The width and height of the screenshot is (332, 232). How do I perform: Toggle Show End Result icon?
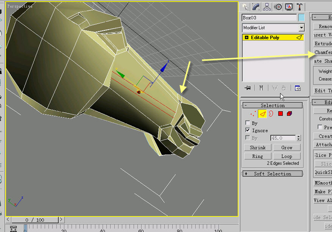[261, 88]
